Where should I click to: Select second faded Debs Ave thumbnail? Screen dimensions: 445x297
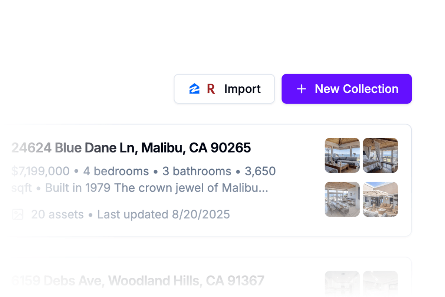point(380,284)
